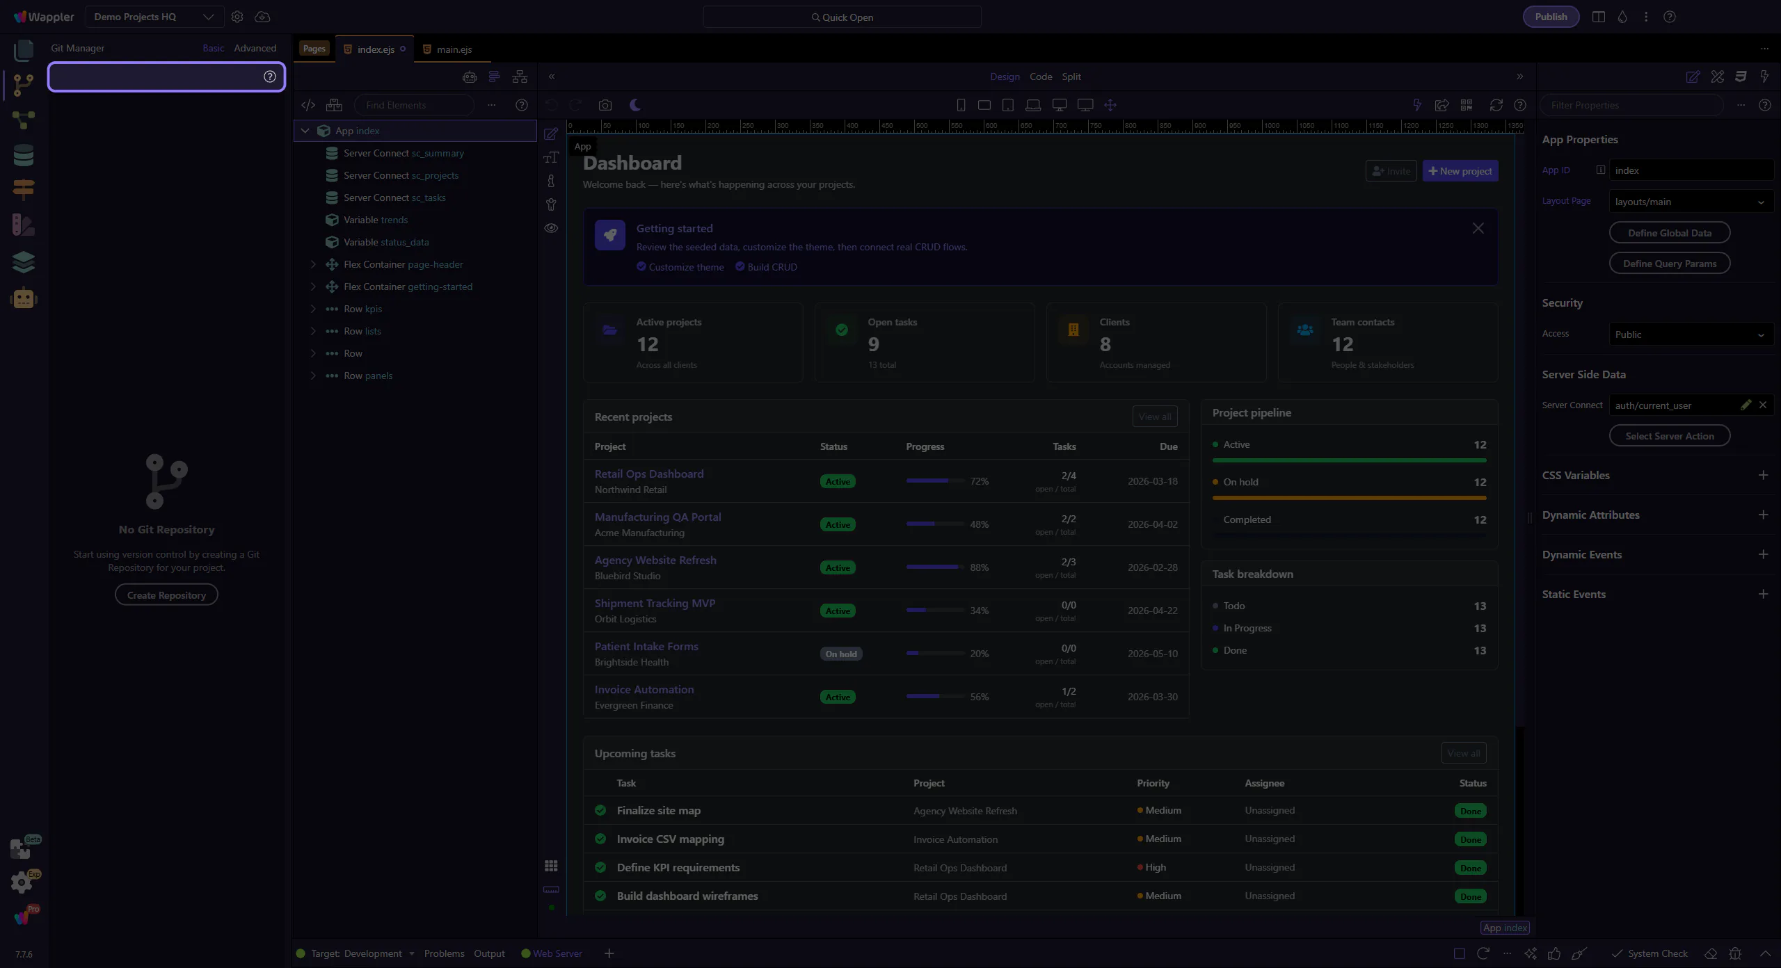This screenshot has width=1781, height=968.
Task: Open the Demo Projects HQ project dropdown
Action: (x=154, y=17)
